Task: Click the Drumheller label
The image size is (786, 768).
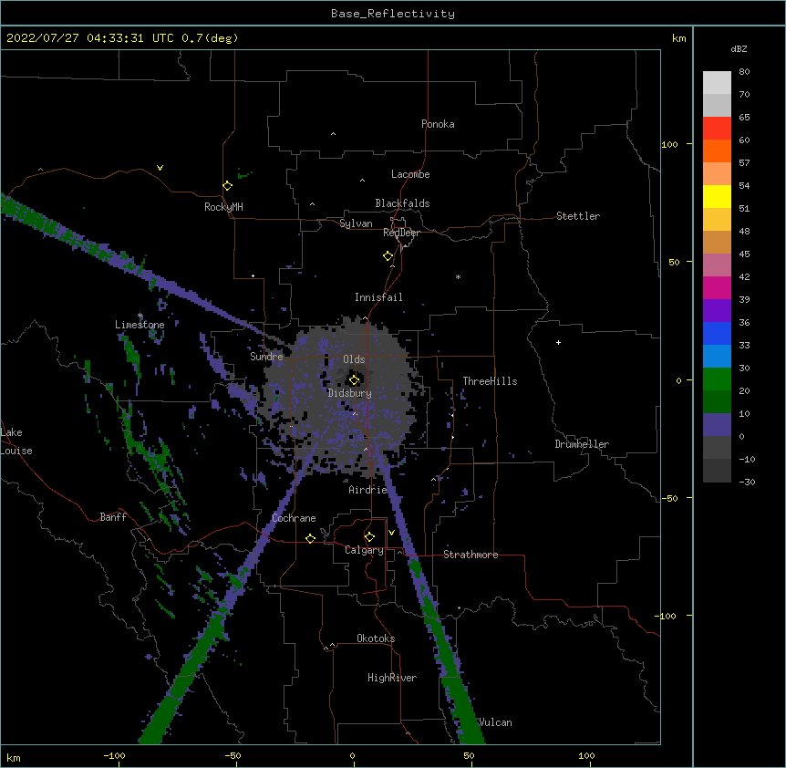Action: (582, 444)
